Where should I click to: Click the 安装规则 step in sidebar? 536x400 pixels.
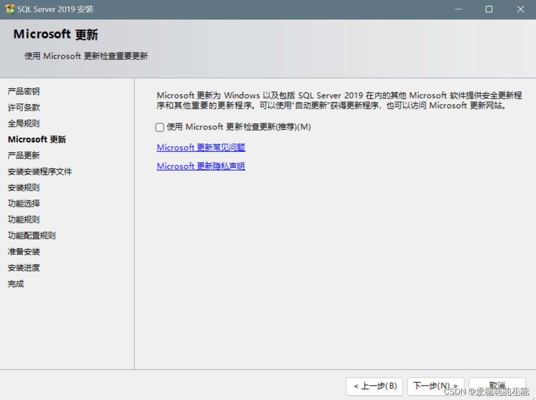click(24, 188)
